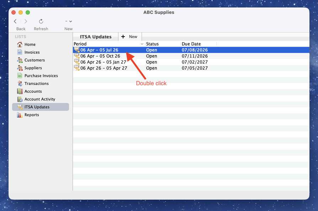The image size is (318, 211).
Task: Click icon of 06 Apr 26 – 05 Apr 27 row
Action: pos(77,68)
